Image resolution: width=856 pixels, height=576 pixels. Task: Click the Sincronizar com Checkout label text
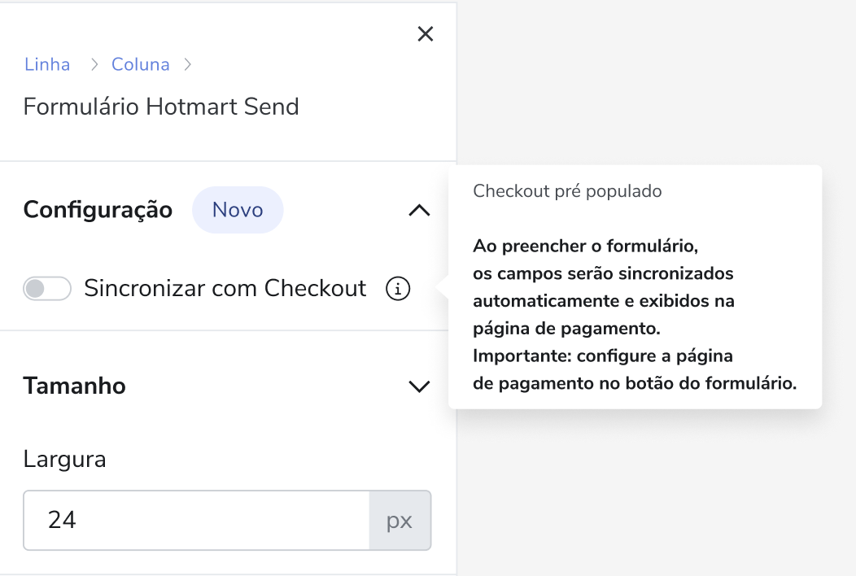[x=225, y=288]
